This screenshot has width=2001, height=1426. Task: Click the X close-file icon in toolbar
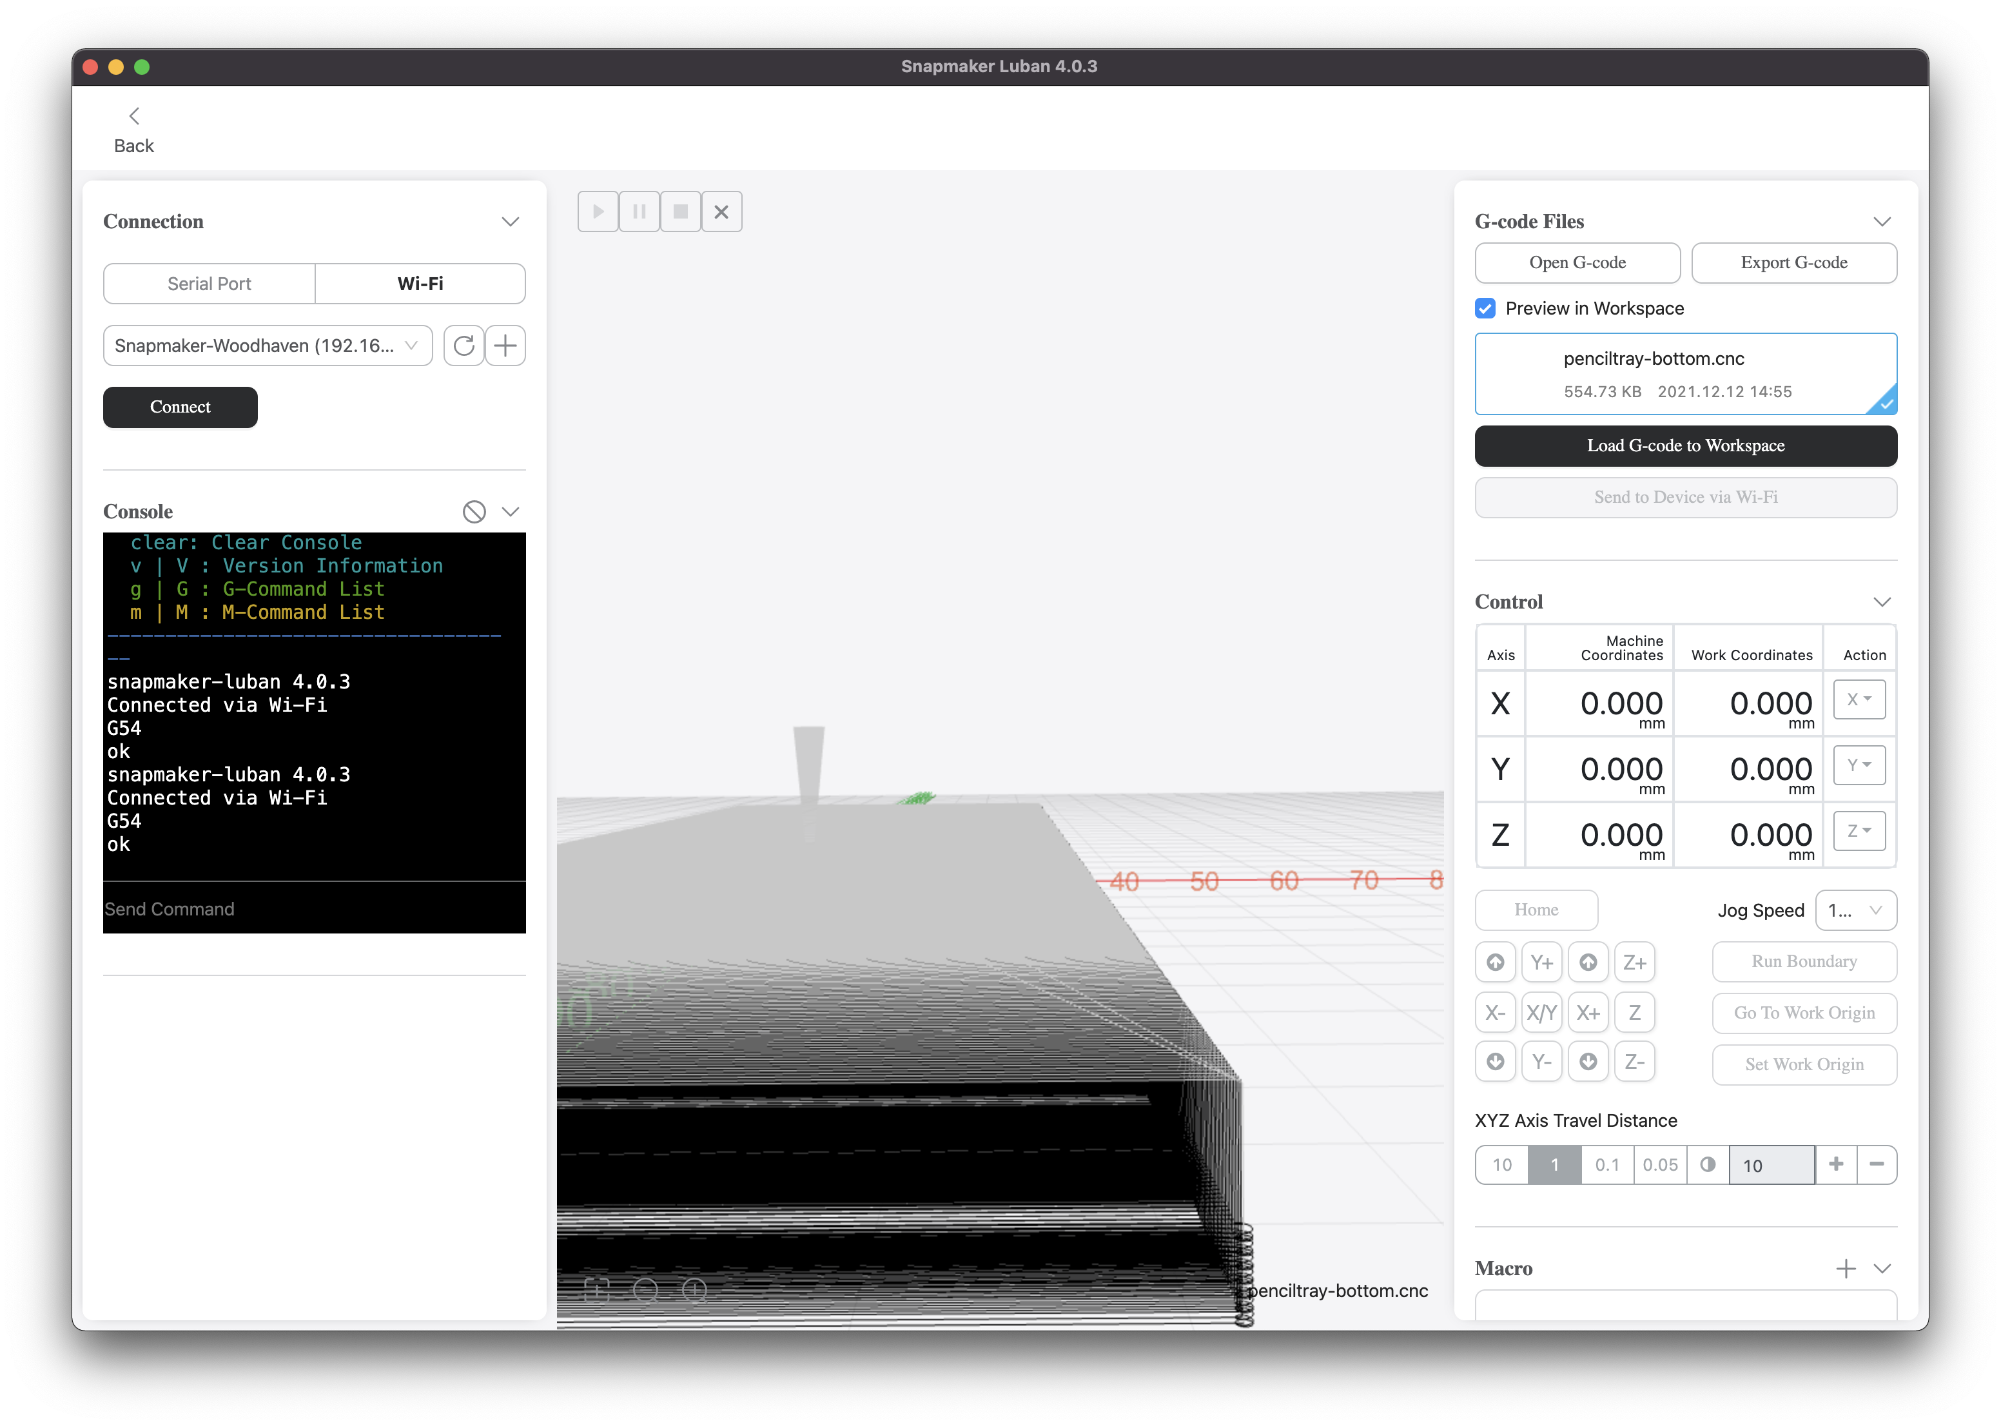722,211
